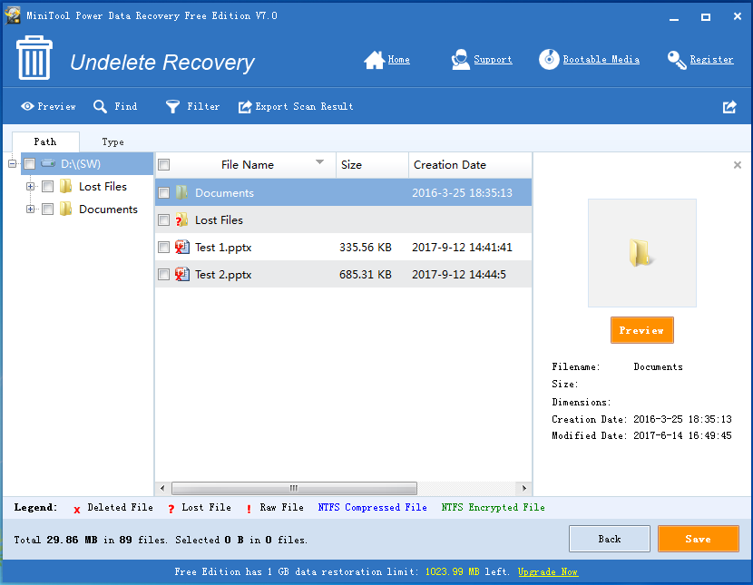Click the orange Save button
This screenshot has width=753, height=585.
tap(698, 539)
